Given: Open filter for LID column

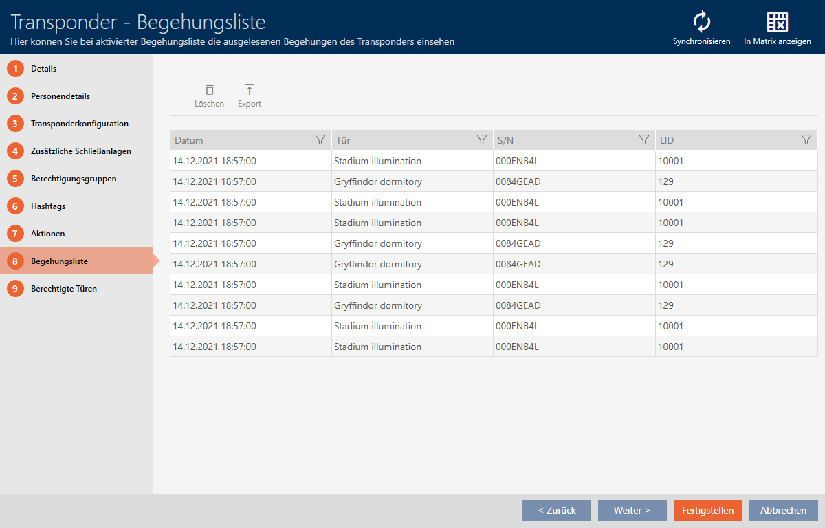Looking at the screenshot, I should [806, 140].
